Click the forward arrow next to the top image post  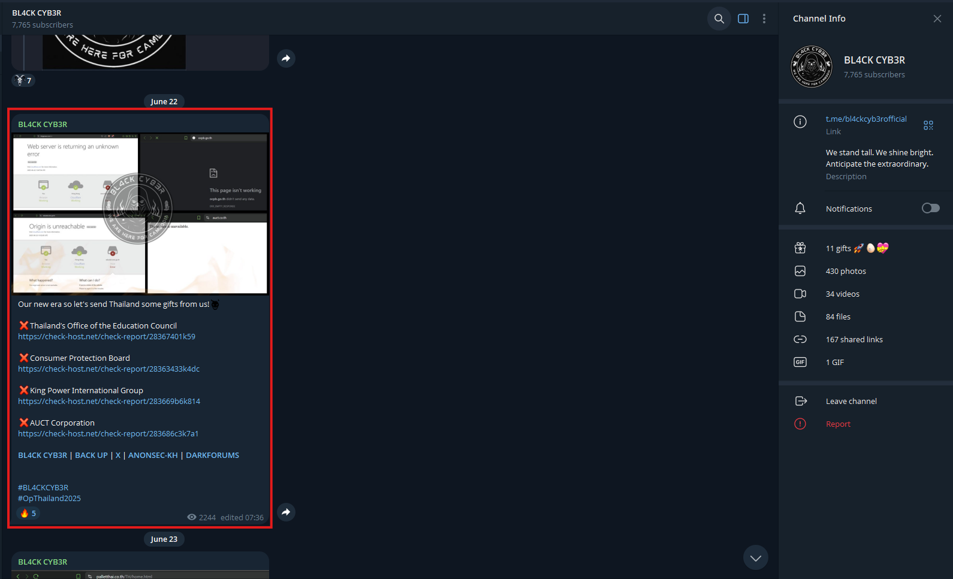[286, 58]
